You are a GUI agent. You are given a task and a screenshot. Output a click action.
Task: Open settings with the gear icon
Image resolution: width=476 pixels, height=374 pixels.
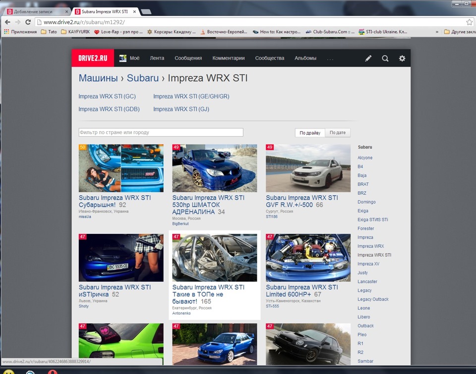tap(402, 58)
